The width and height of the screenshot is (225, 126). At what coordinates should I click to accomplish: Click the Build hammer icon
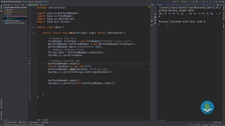pyautogui.click(x=178, y=1)
